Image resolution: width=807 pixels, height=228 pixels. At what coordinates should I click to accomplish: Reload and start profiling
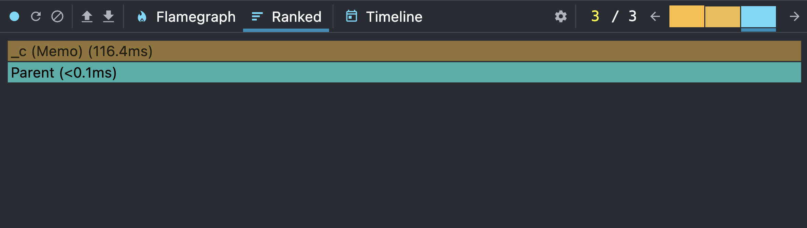point(36,16)
